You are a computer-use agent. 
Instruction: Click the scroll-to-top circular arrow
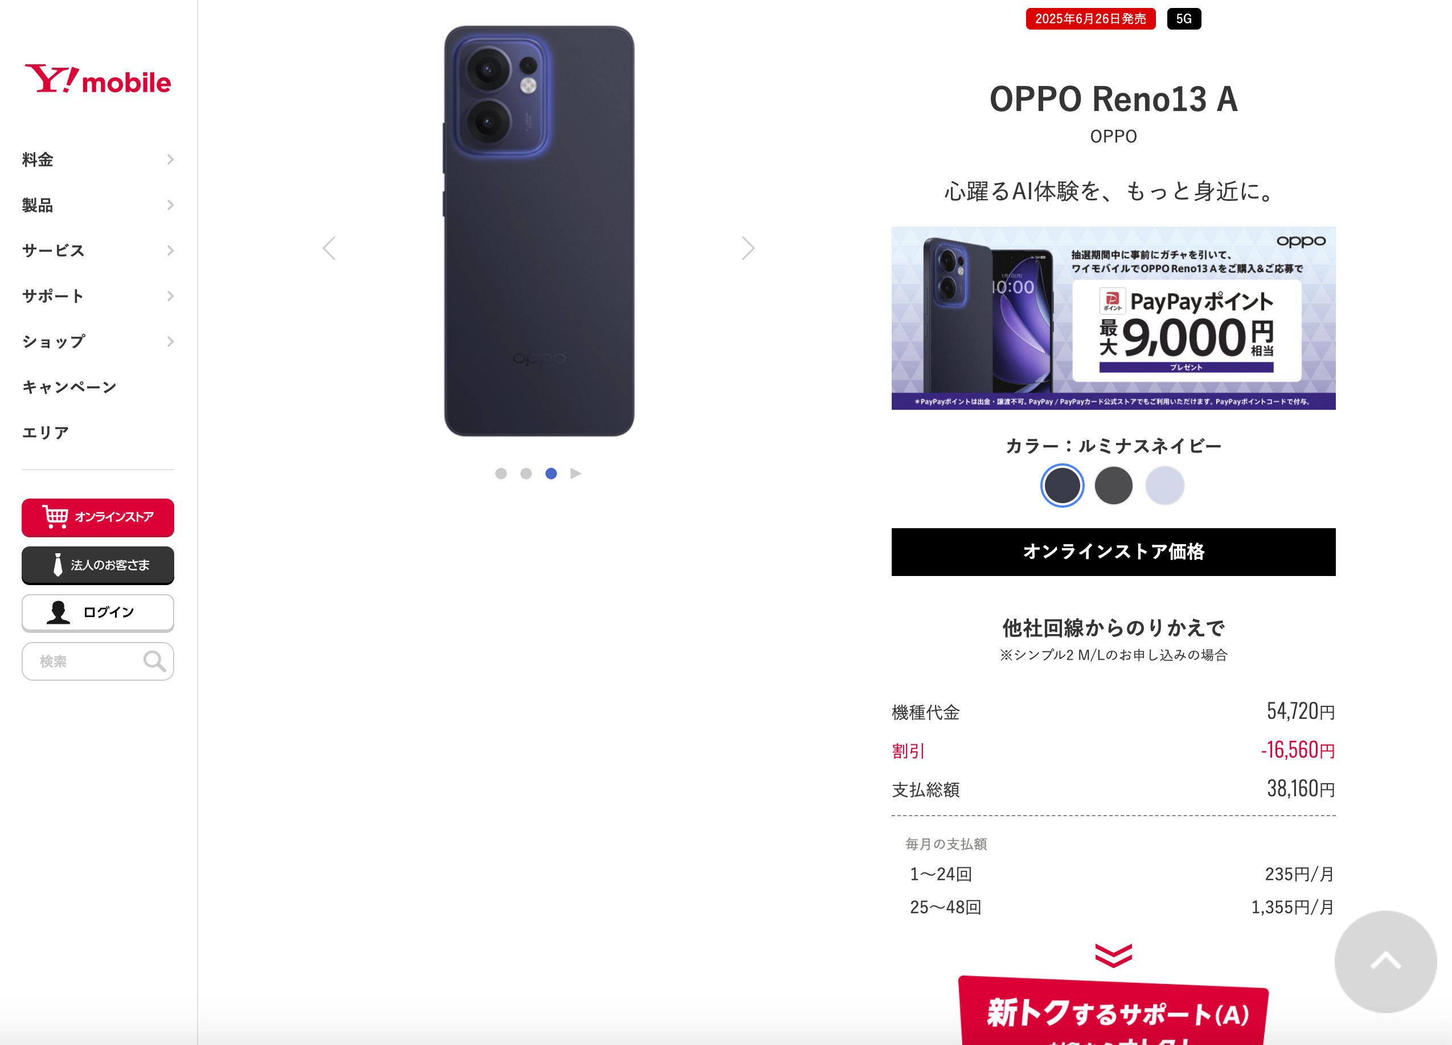click(1385, 961)
